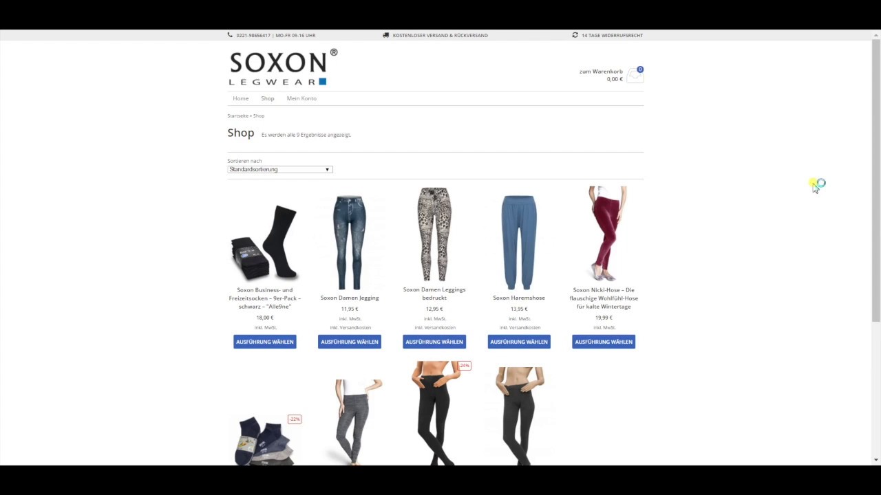Choose options for Soxon Damen Jegging

point(350,342)
